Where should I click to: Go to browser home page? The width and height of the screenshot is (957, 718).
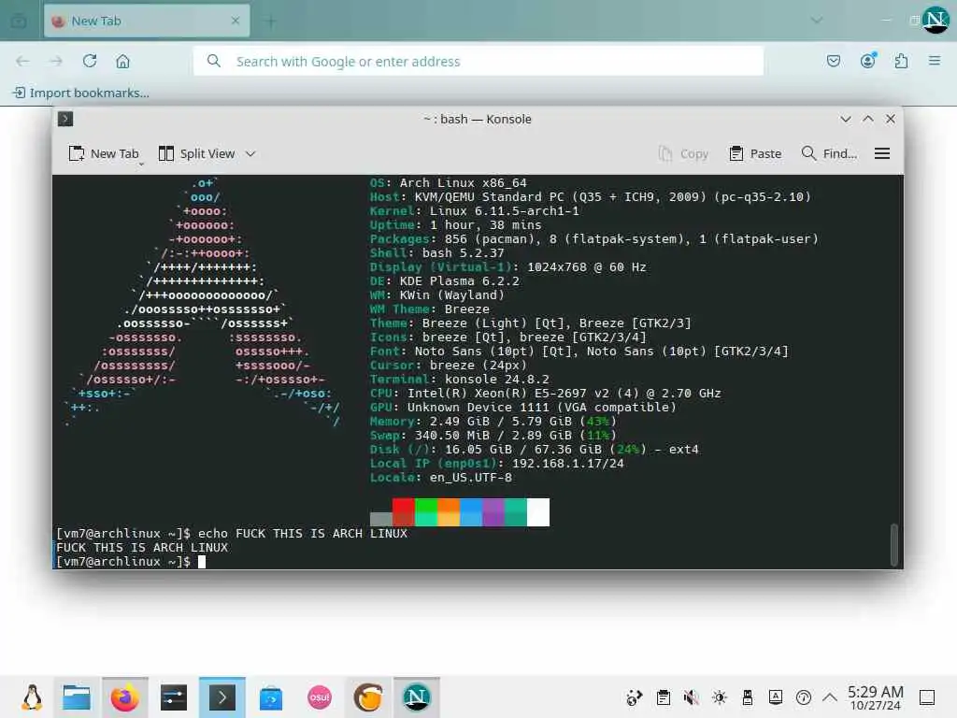(122, 61)
